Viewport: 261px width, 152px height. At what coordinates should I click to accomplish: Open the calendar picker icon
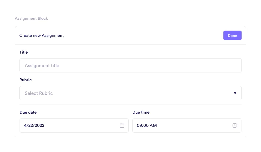tap(122, 125)
